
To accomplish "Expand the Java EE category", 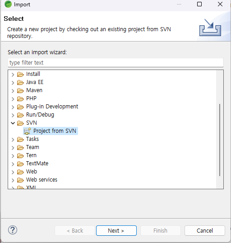I will click(x=13, y=83).
